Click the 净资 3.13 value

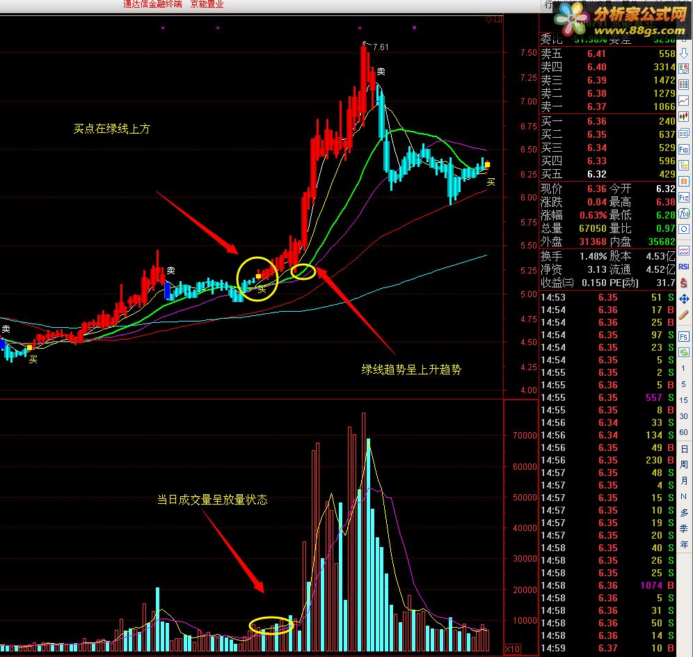pos(597,270)
